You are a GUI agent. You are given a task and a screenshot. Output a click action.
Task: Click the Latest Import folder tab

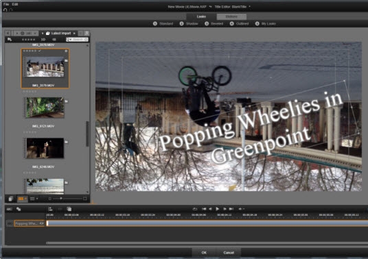click(x=58, y=34)
